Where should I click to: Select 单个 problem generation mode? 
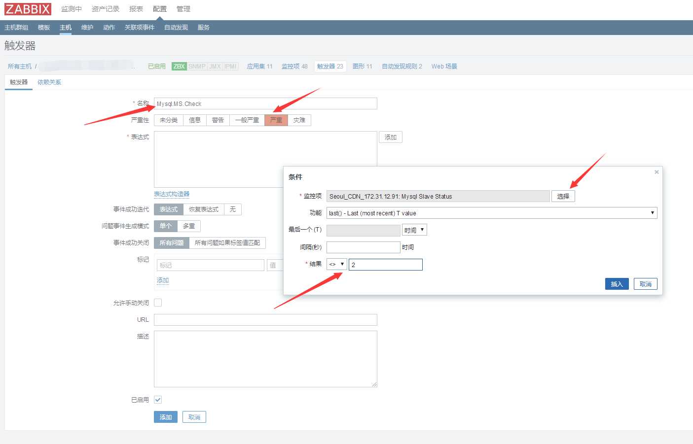166,226
